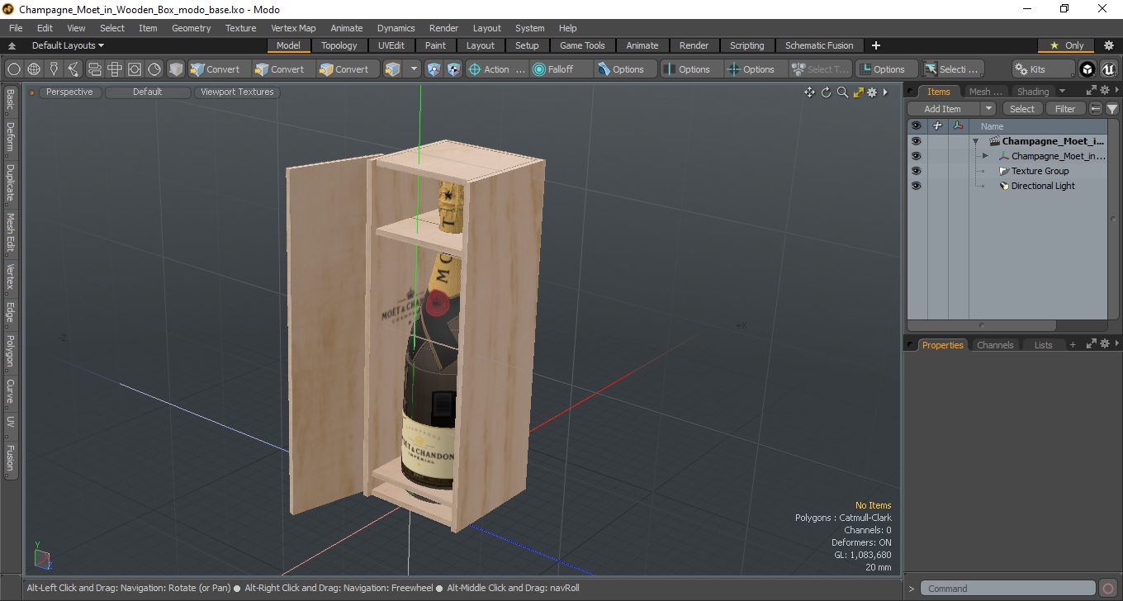The height and width of the screenshot is (601, 1123).
Task: Click into the Command input field
Action: coord(1007,589)
